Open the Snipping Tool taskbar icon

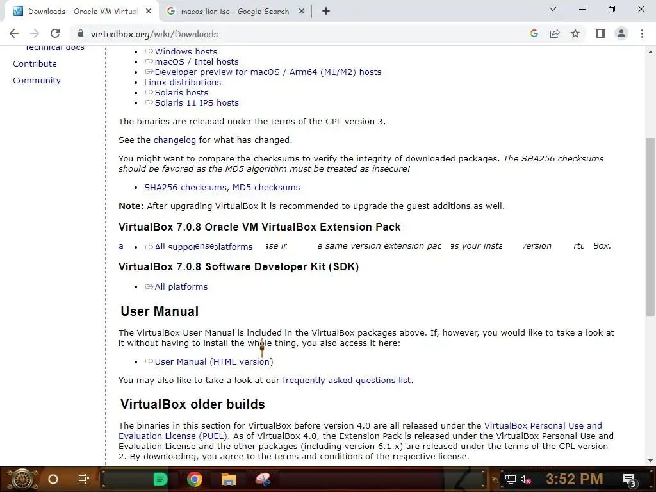click(x=263, y=479)
